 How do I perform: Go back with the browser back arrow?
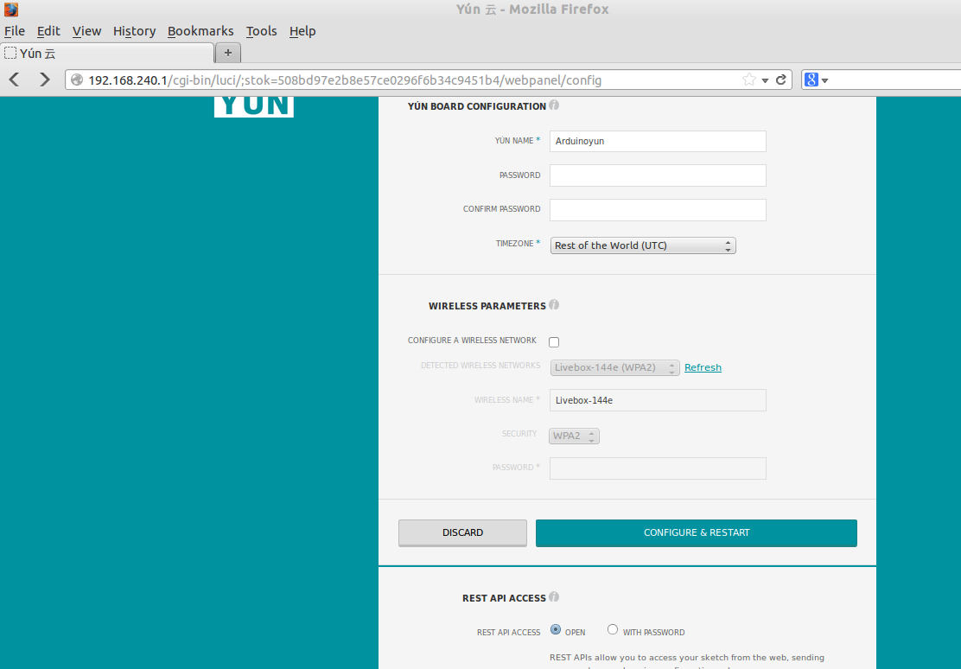pos(15,80)
